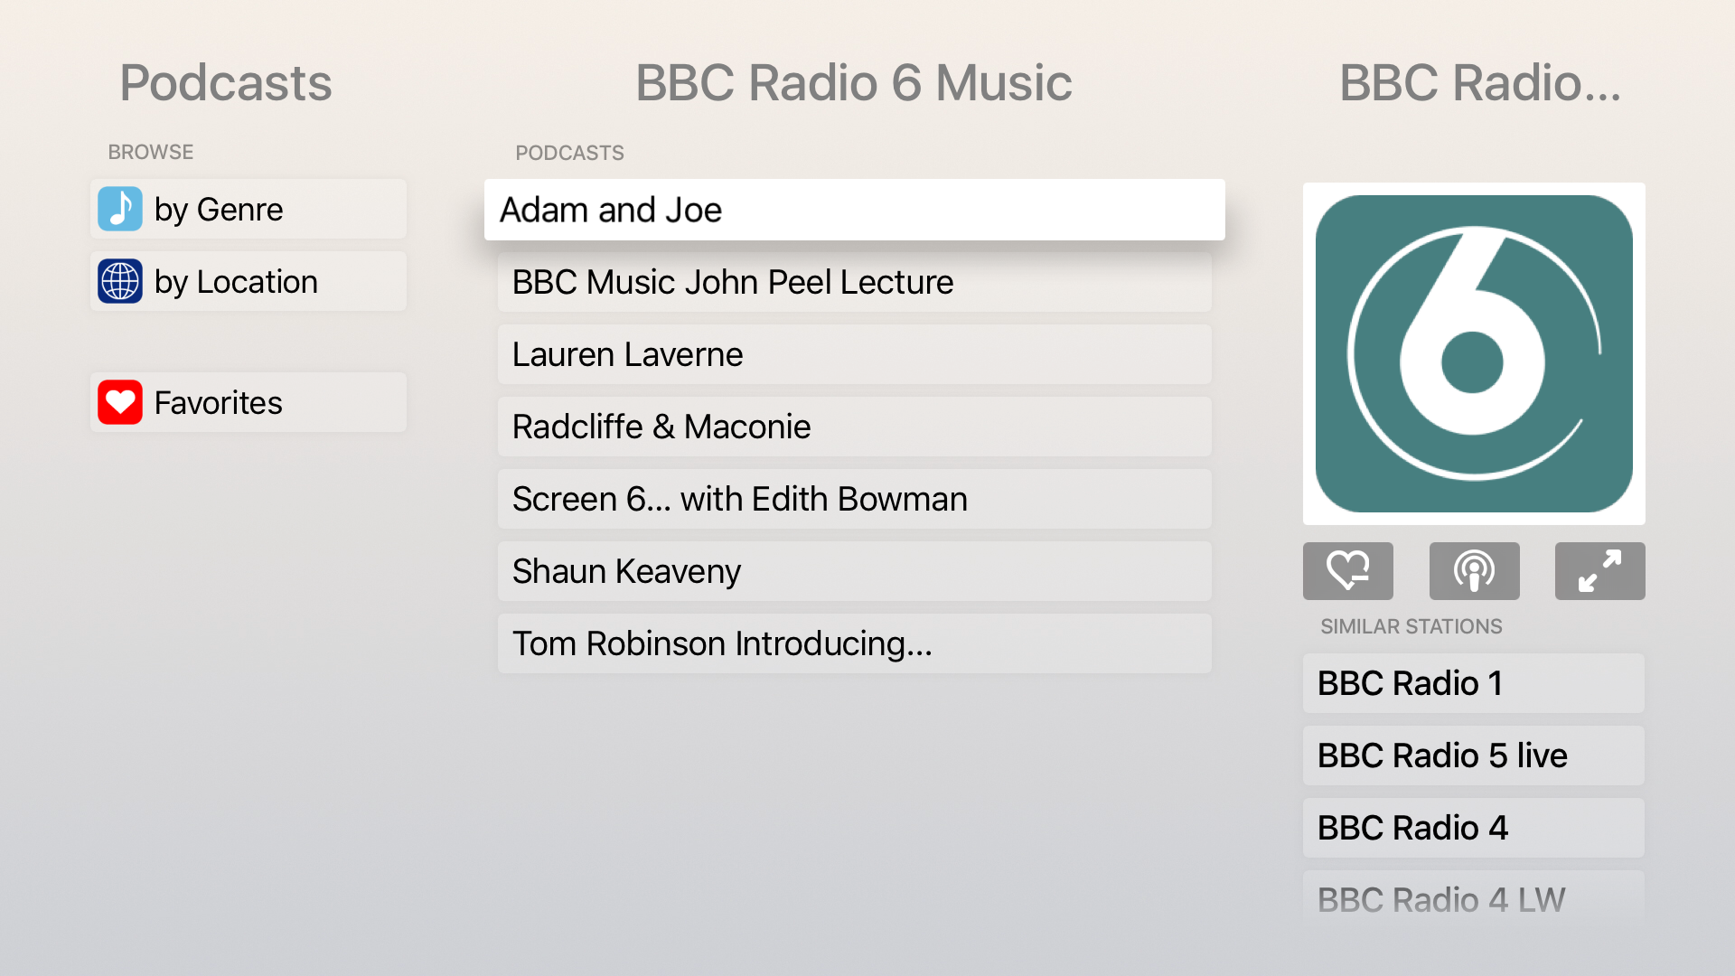This screenshot has height=976, width=1735.
Task: Select Screen 6... with Edith Bowman
Action: 855,499
